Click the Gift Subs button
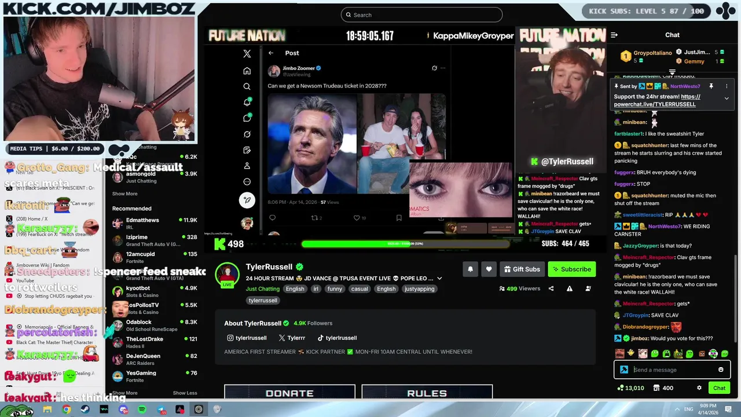741x417 pixels. coord(522,269)
